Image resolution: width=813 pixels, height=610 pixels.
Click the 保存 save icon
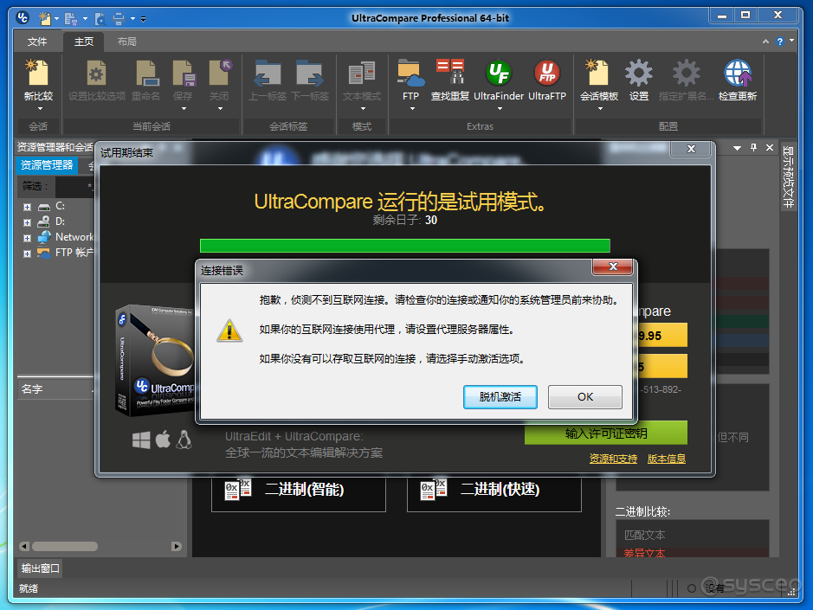coord(184,73)
